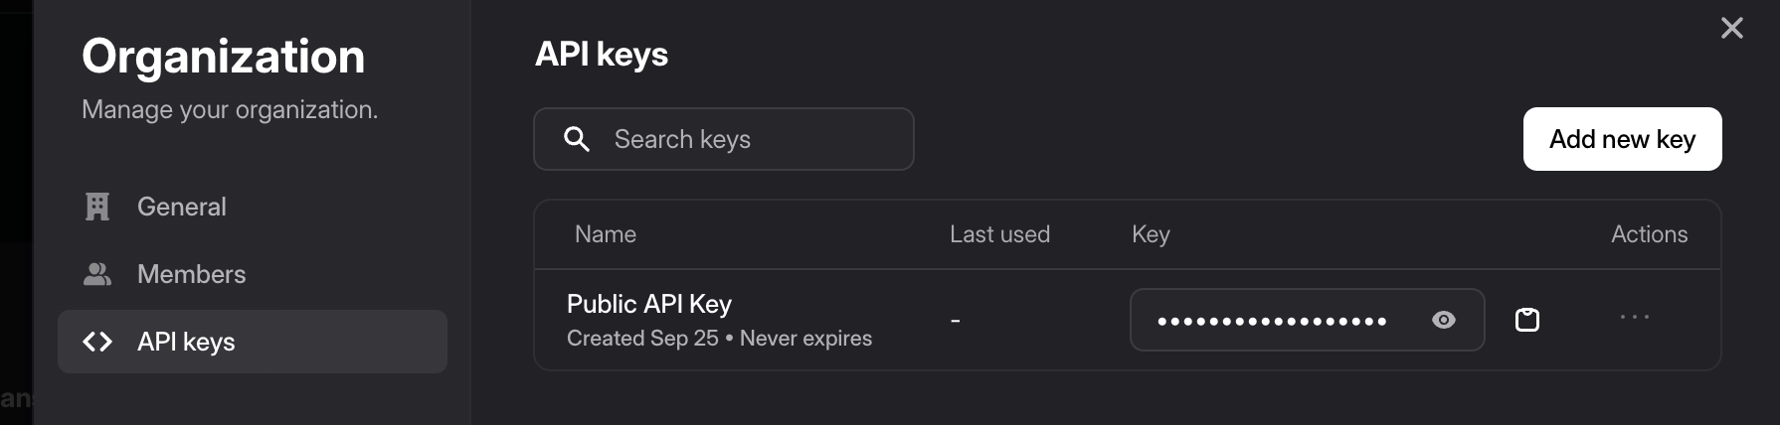Image resolution: width=1780 pixels, height=425 pixels.
Task: Click the Add new key button
Action: (x=1621, y=139)
